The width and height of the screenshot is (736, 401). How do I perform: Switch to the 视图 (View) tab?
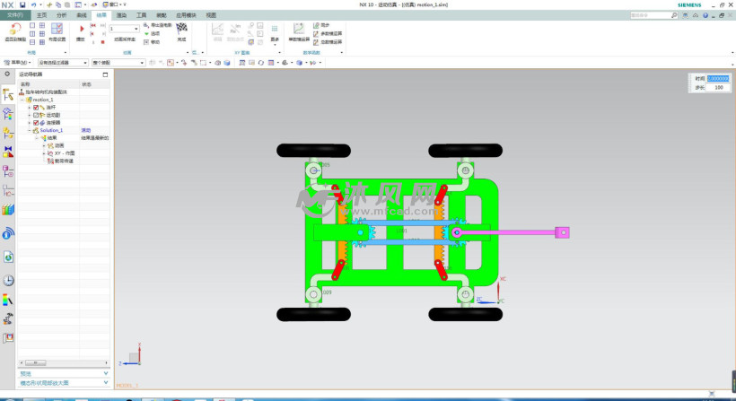[211, 15]
